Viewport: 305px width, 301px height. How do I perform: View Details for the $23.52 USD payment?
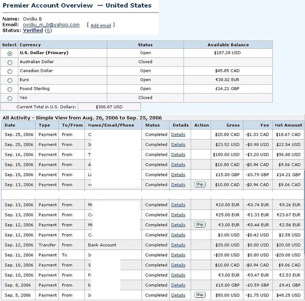178,145
